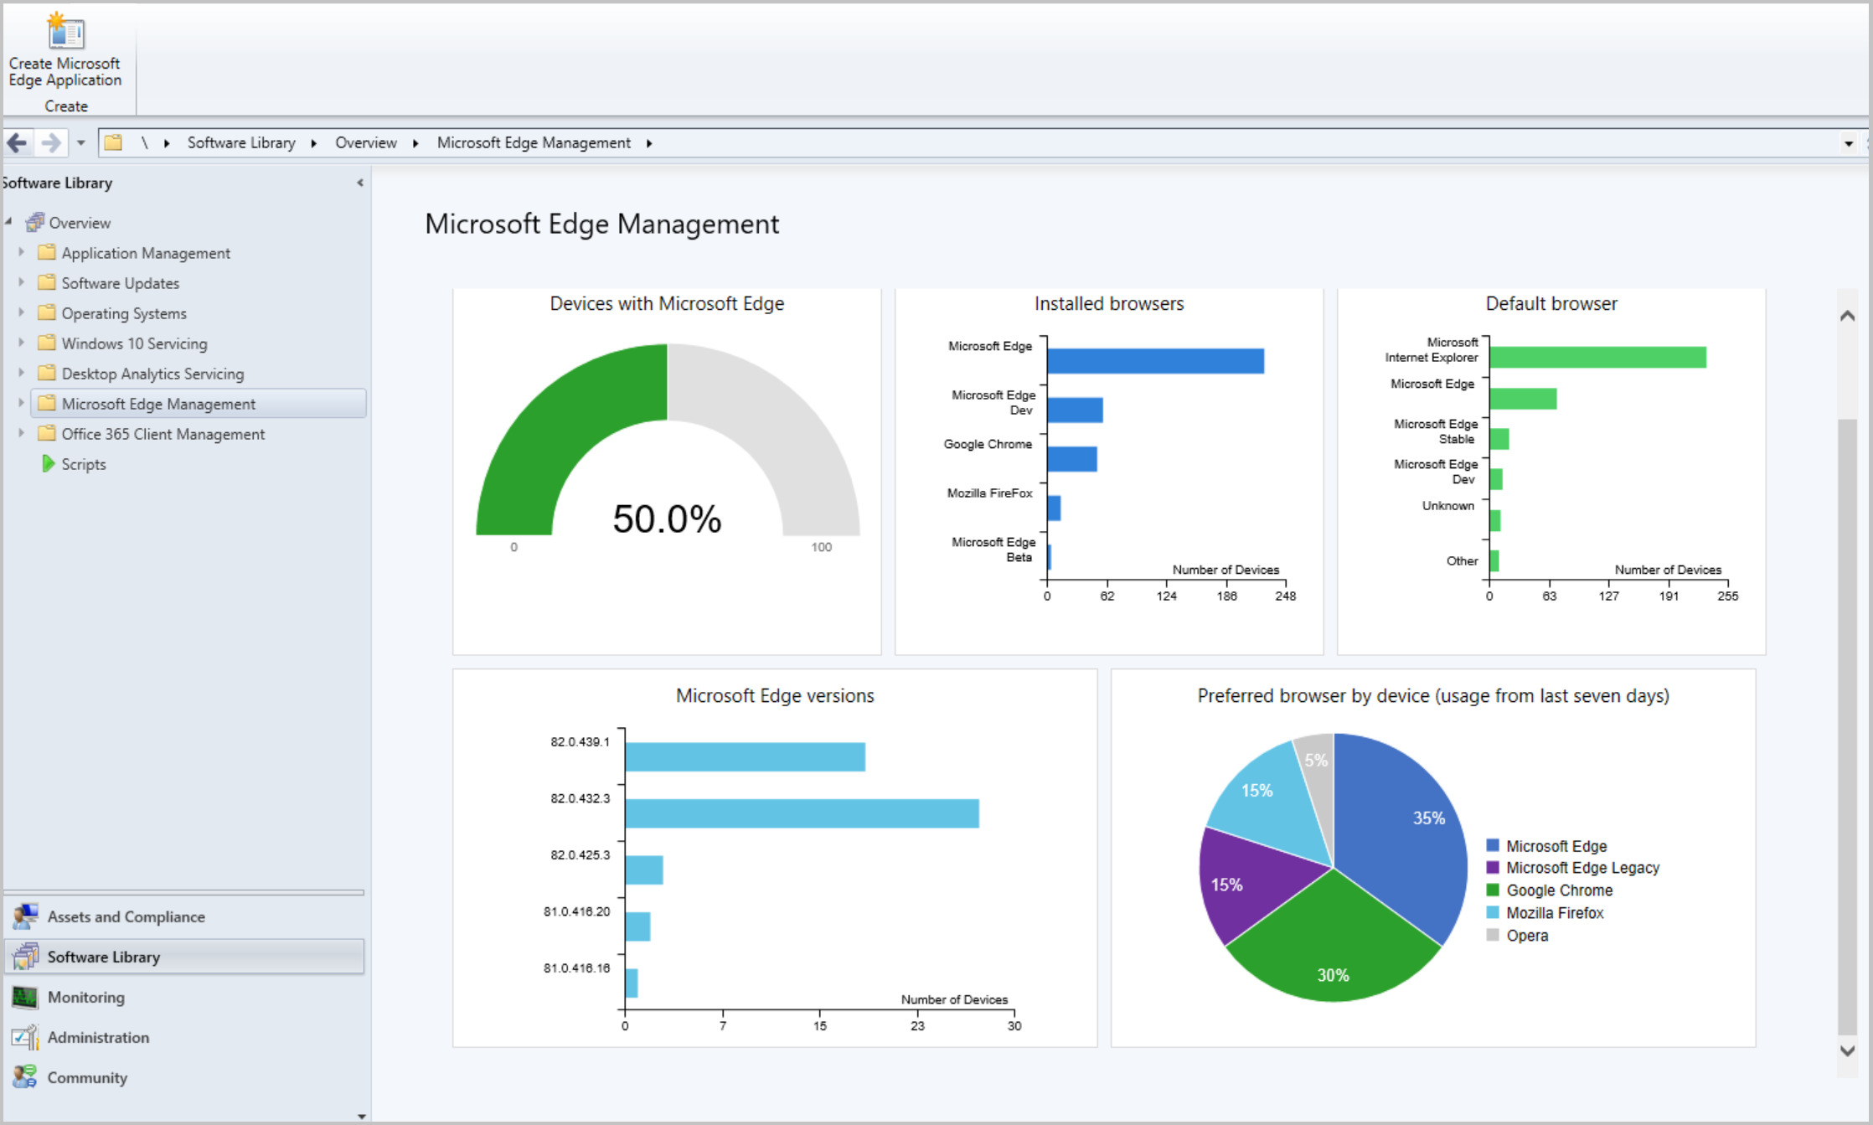Open the Assets and Compliance workspace
This screenshot has height=1125, width=1873.
point(126,916)
